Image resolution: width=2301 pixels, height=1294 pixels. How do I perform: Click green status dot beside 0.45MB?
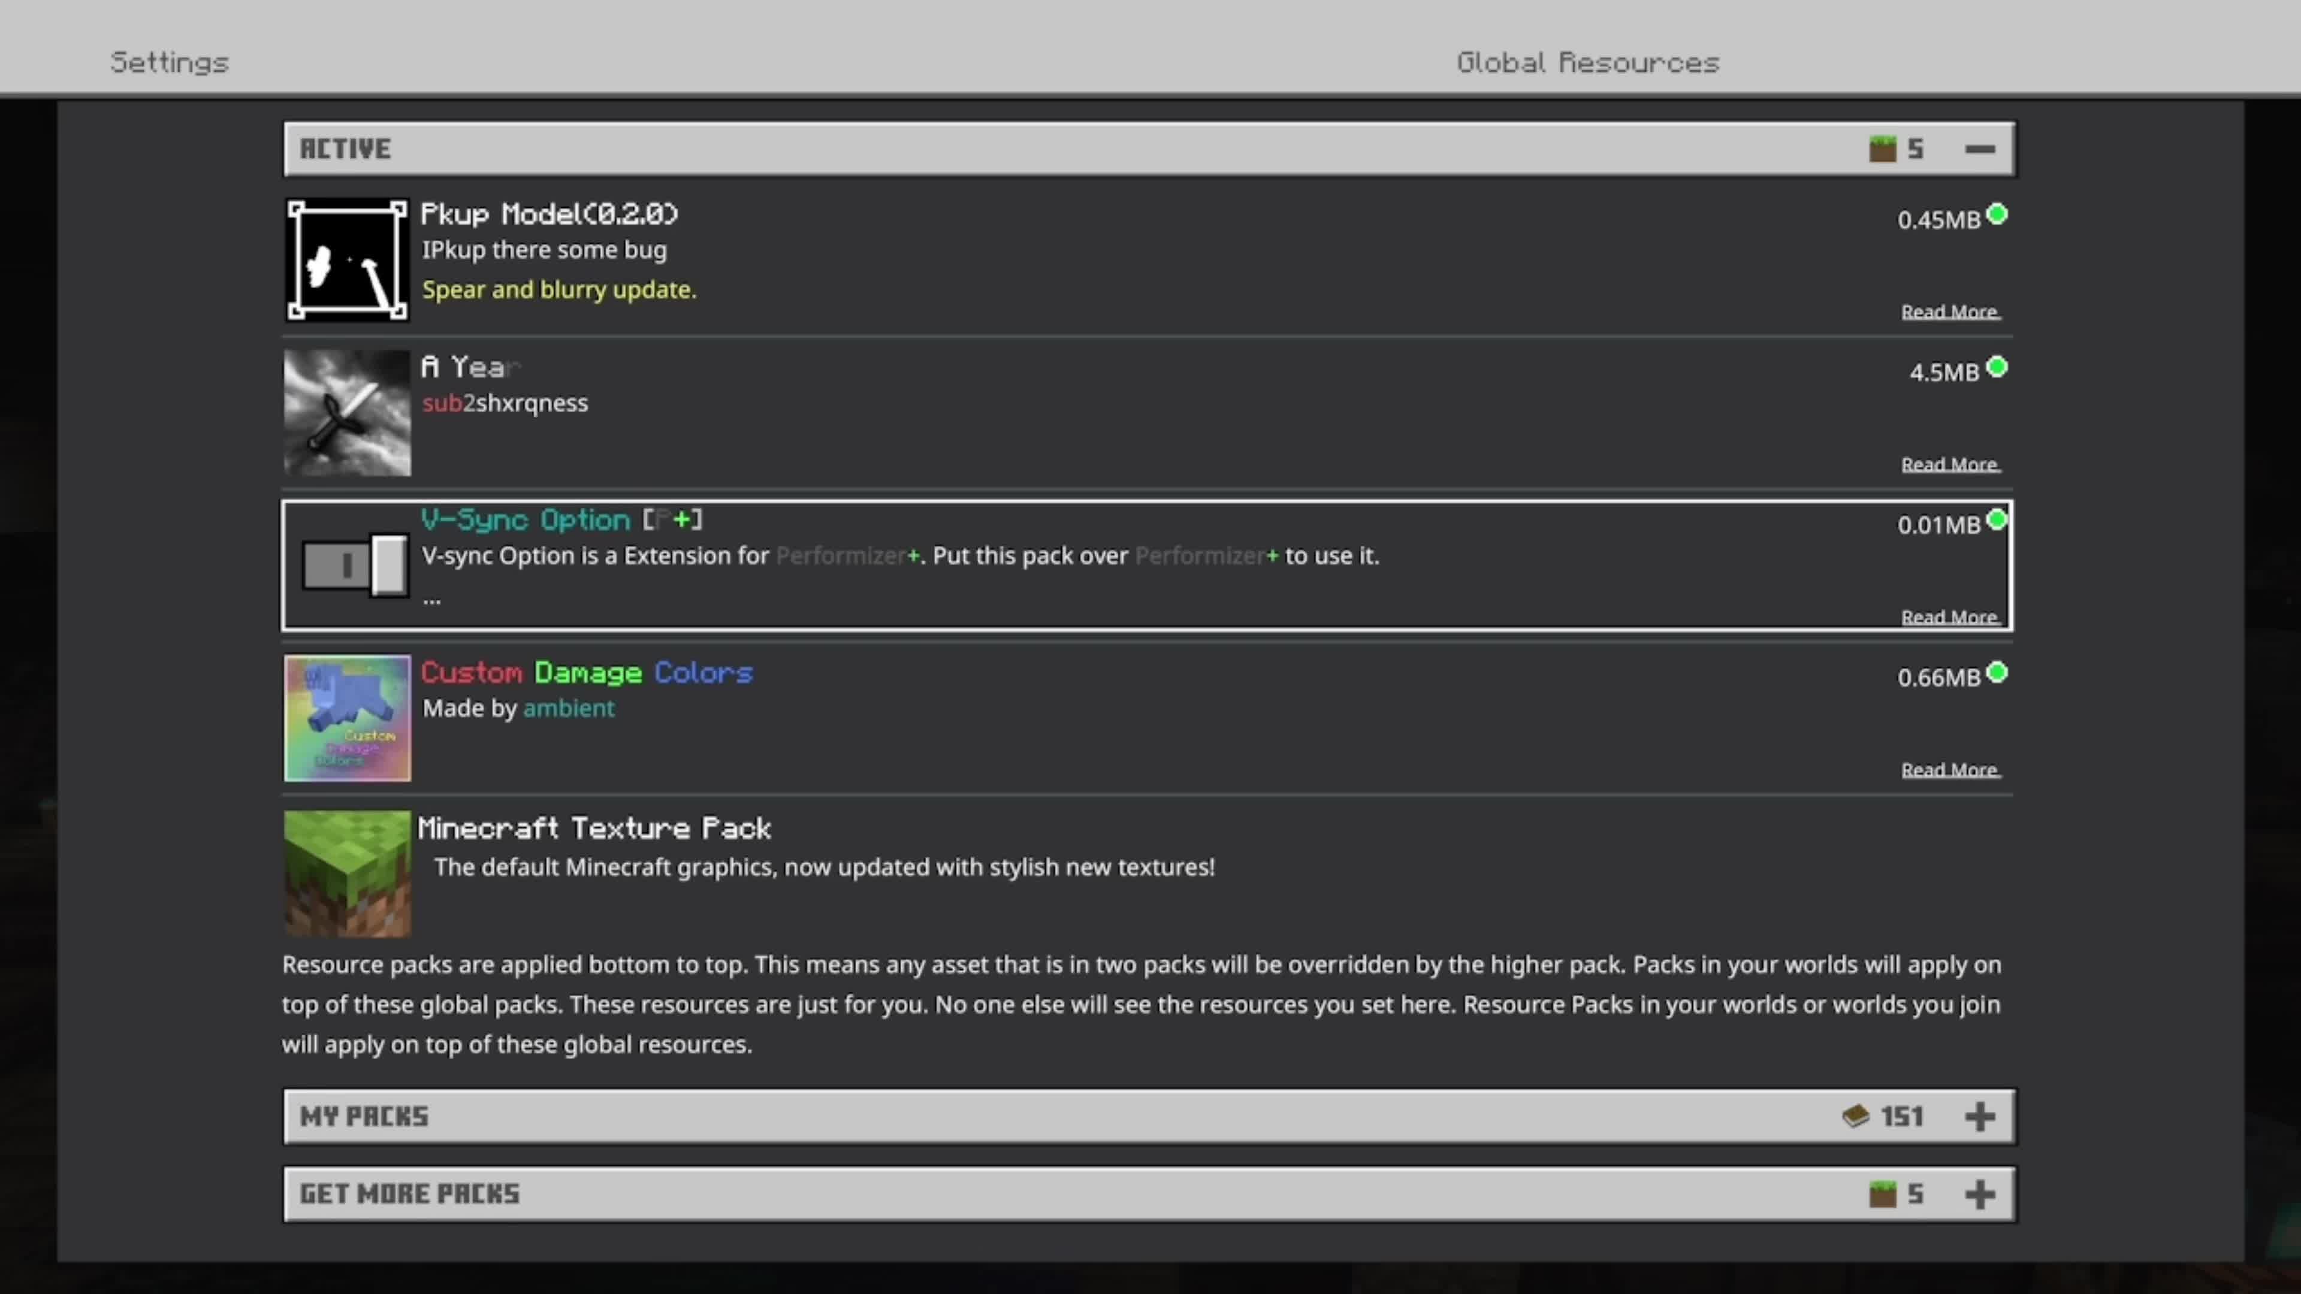pos(1997,214)
